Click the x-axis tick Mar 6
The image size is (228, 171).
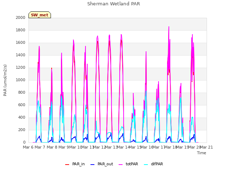point(28,147)
